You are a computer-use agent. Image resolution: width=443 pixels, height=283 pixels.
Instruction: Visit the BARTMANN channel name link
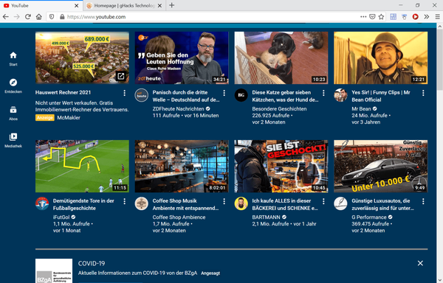click(266, 217)
